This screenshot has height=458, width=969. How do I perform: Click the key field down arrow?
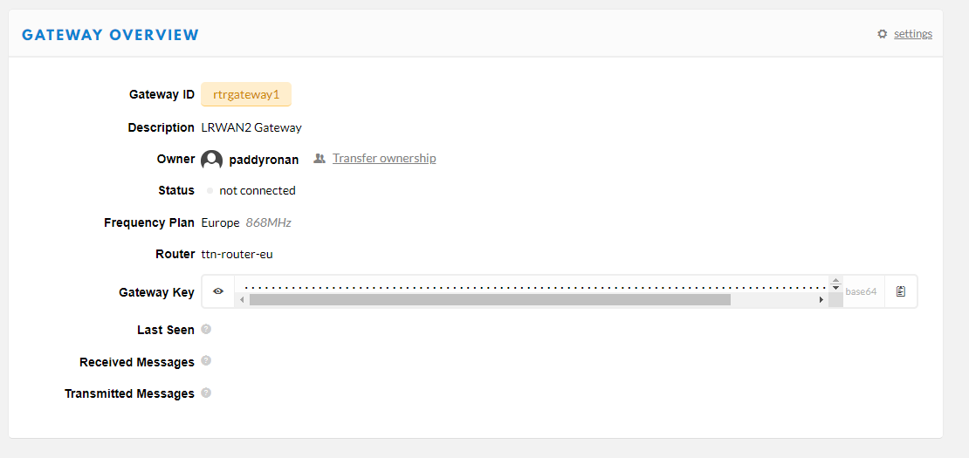[835, 289]
